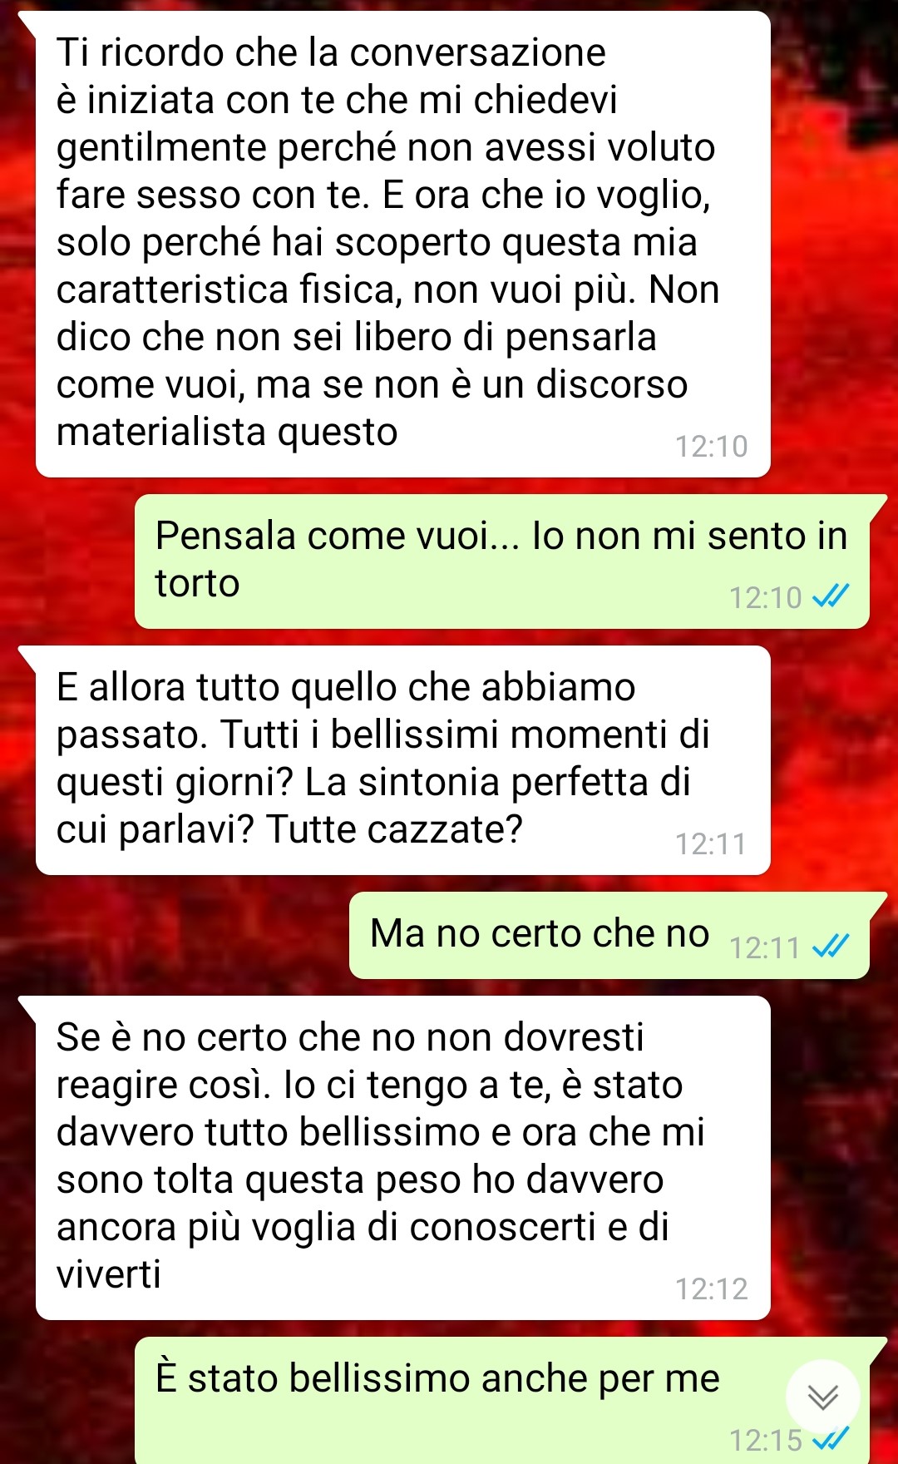898x1464 pixels.
Task: Tap the 12:10 timestamp of the first received message
Action: [x=711, y=447]
